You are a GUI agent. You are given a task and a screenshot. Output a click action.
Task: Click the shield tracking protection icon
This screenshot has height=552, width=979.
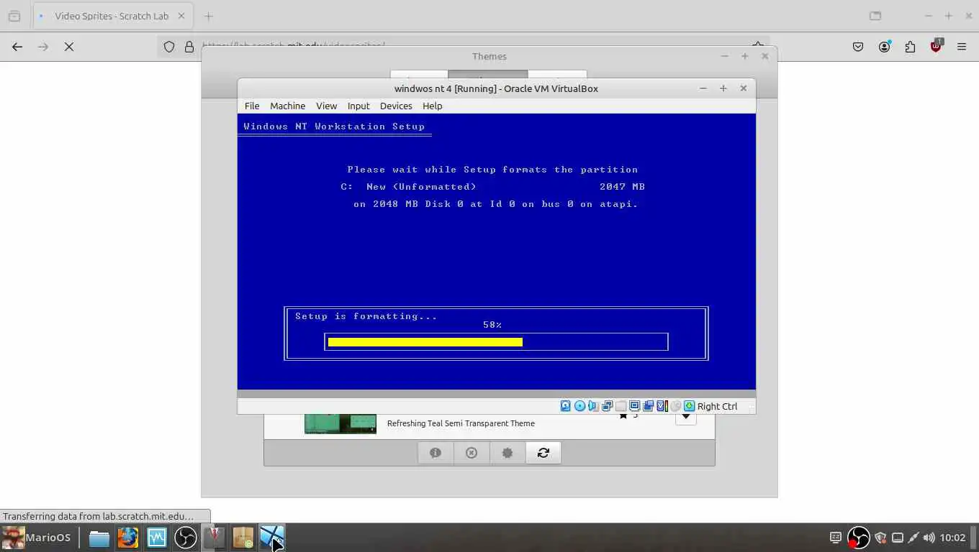pos(169,47)
